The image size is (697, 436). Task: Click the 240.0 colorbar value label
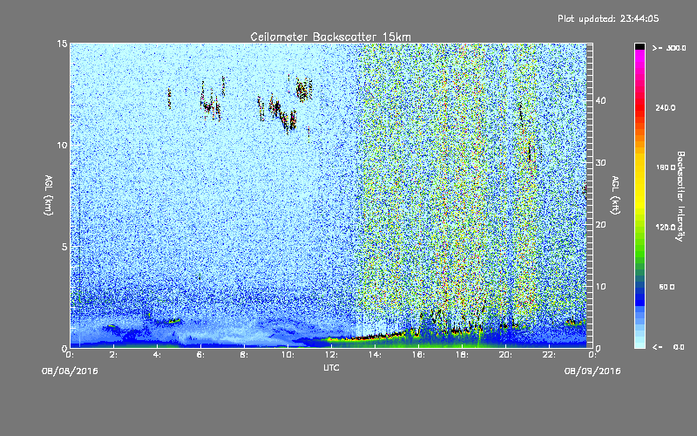(x=665, y=108)
